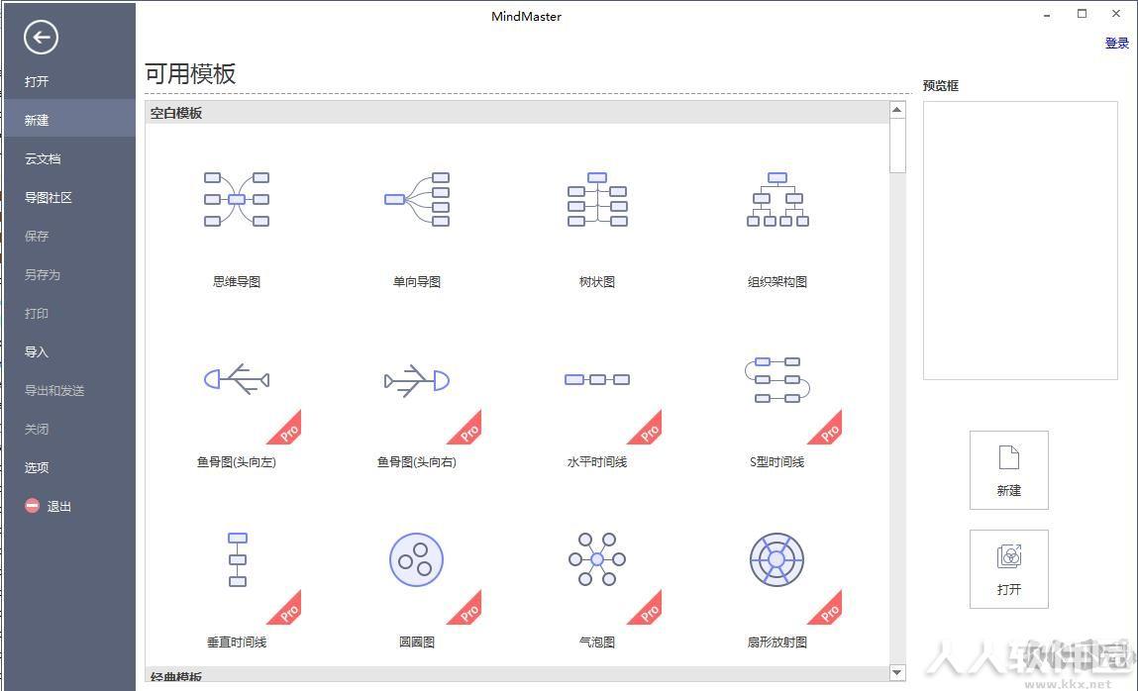Click the 新建 button below the preview
This screenshot has width=1138, height=691.
click(1009, 470)
